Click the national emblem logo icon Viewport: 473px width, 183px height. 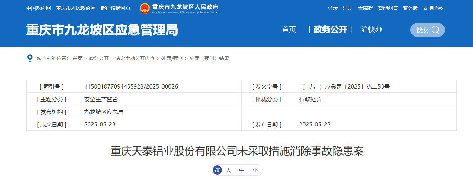[x=144, y=8]
